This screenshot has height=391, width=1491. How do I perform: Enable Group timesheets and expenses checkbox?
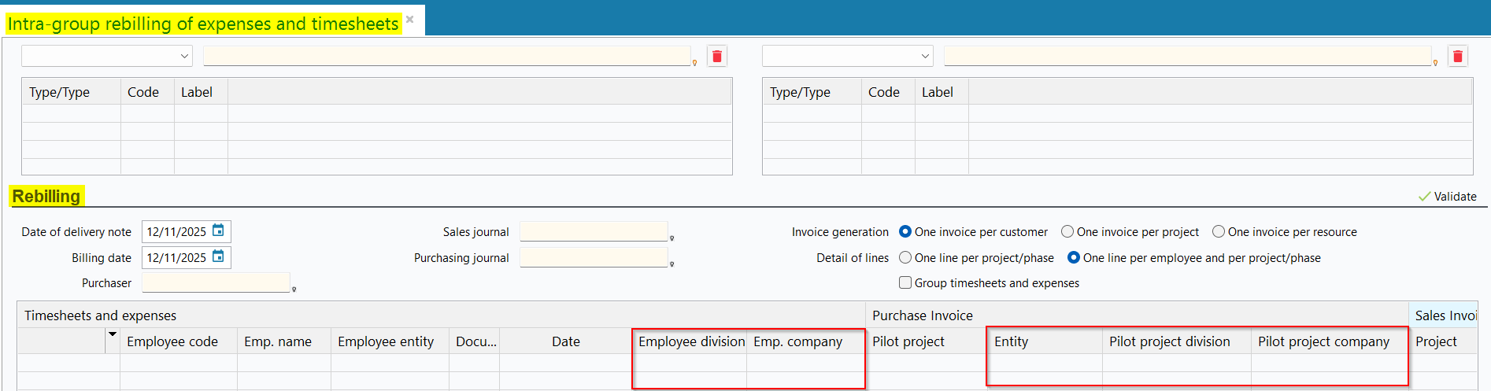[x=905, y=282]
